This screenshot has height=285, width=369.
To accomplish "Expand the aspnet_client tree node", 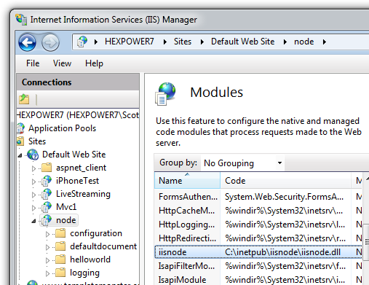I will pyautogui.click(x=33, y=168).
